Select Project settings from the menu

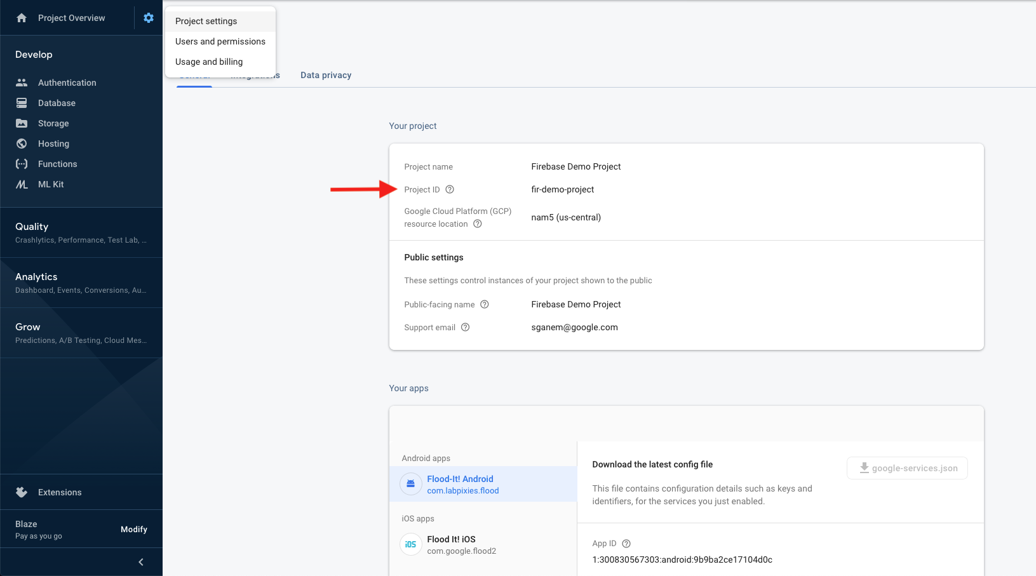(220, 21)
